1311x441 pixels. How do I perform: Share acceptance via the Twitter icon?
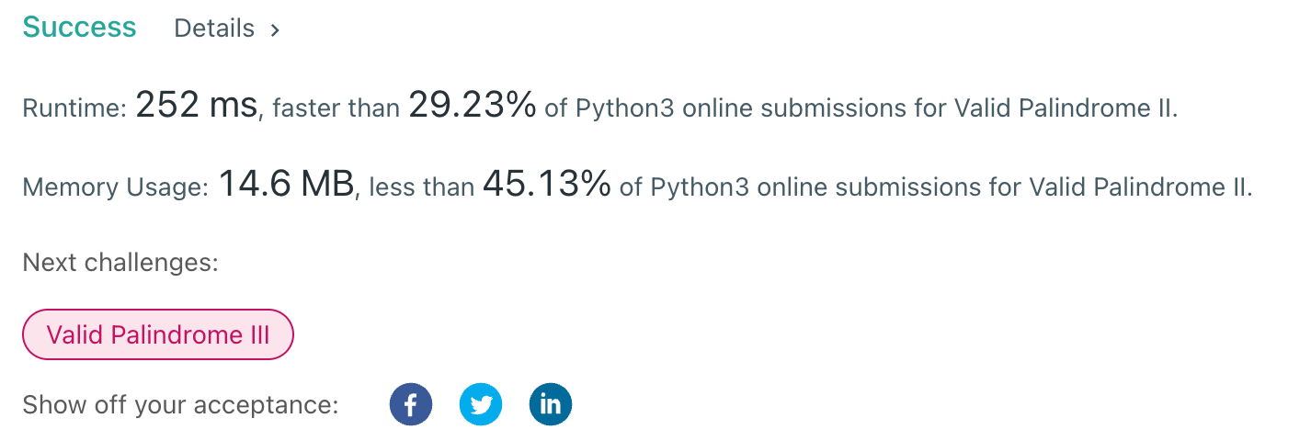click(481, 404)
